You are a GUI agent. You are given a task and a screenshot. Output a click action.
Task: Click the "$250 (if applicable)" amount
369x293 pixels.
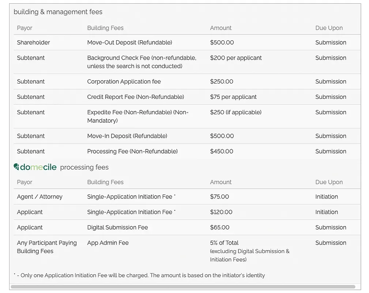coord(236,112)
